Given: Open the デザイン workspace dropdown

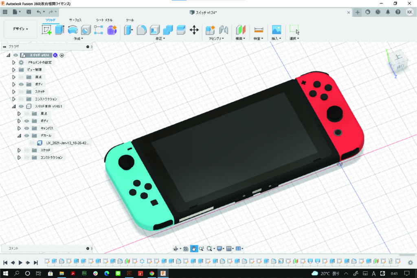Looking at the screenshot, I should point(20,29).
